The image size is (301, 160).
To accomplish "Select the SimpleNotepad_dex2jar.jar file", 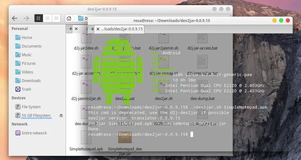I will click(125, 144).
